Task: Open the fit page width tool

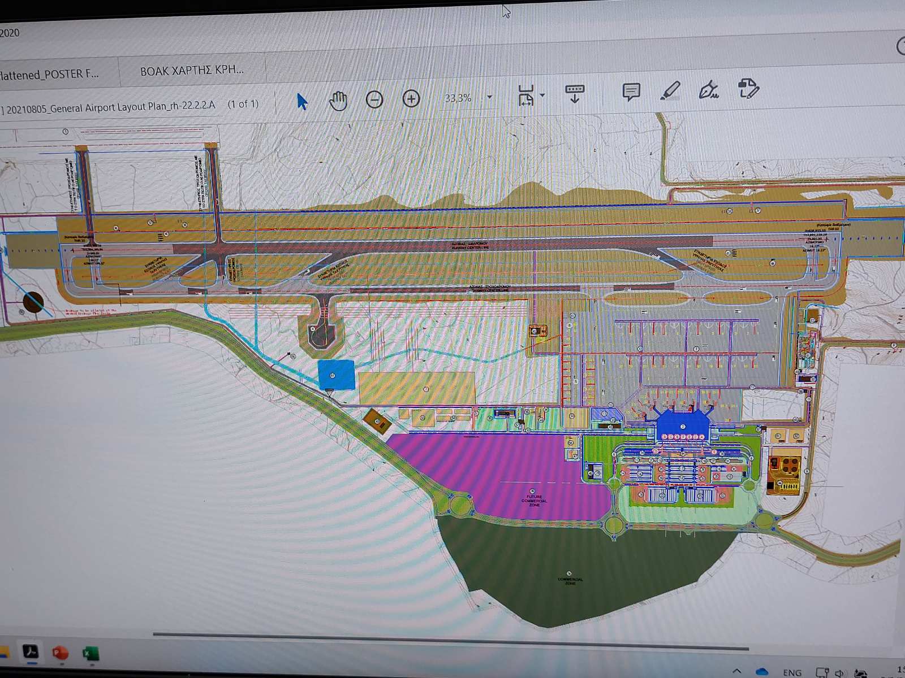Action: tap(526, 95)
